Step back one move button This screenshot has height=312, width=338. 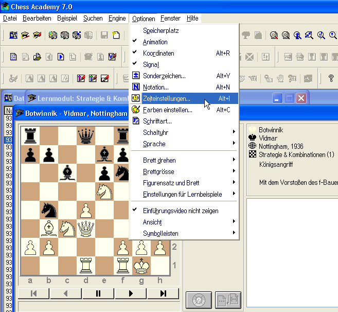(66, 293)
